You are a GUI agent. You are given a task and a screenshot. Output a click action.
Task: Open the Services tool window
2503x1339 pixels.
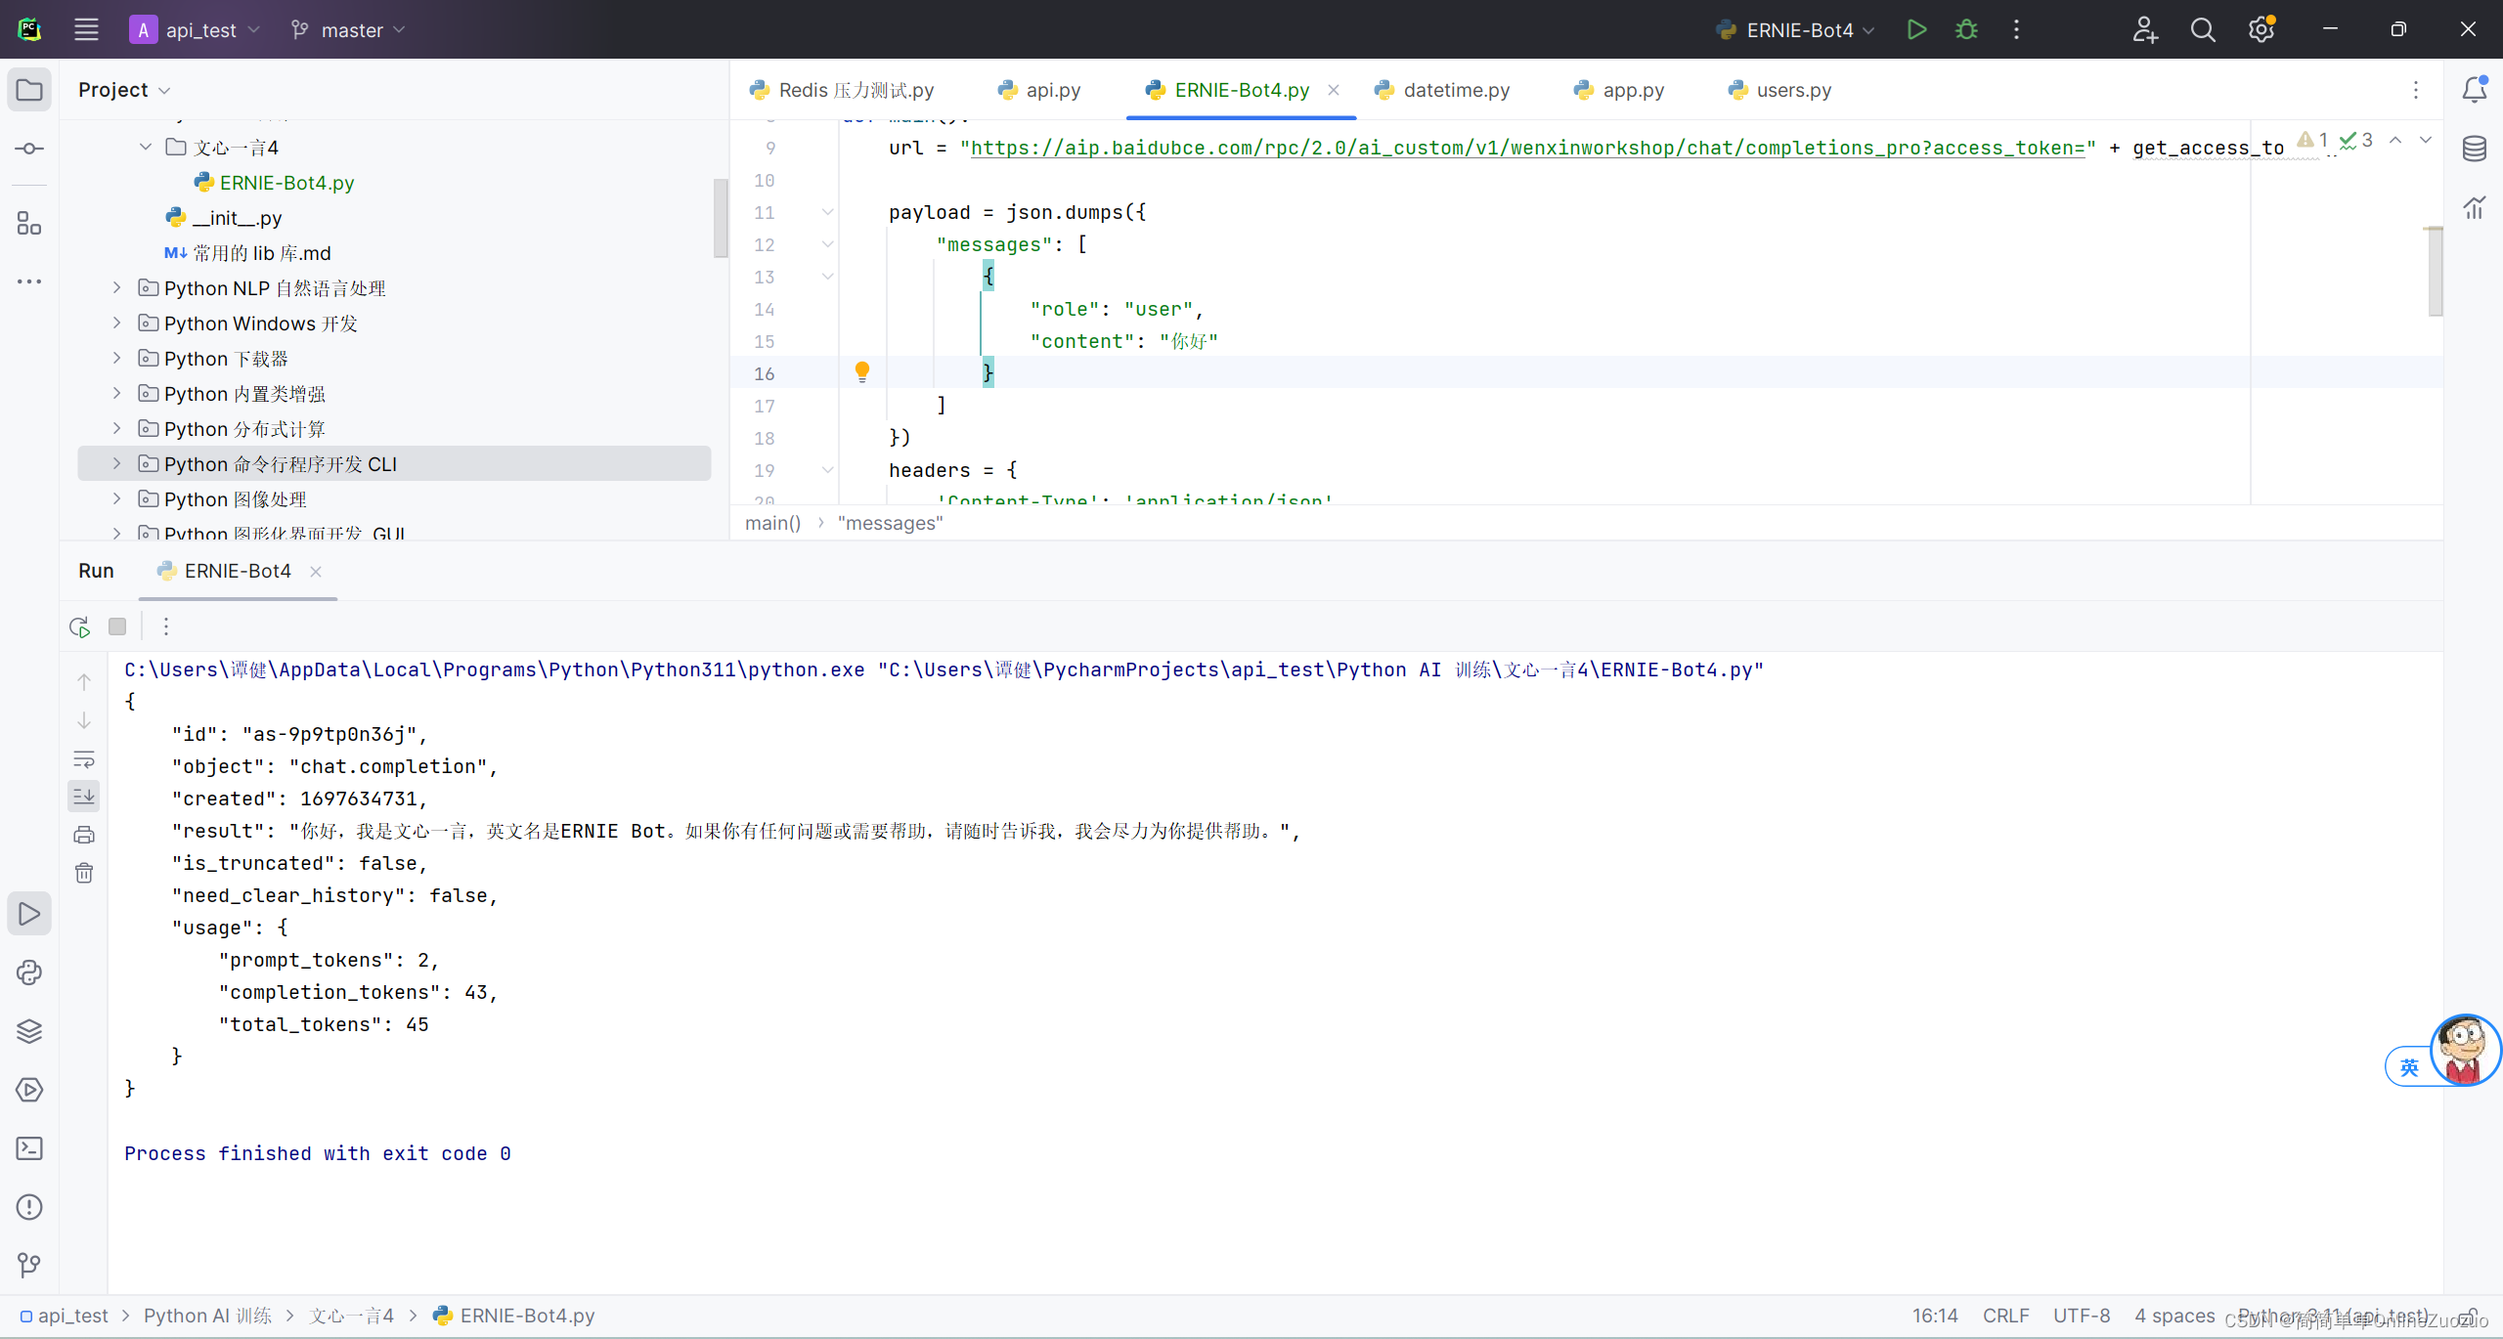[x=29, y=1090]
